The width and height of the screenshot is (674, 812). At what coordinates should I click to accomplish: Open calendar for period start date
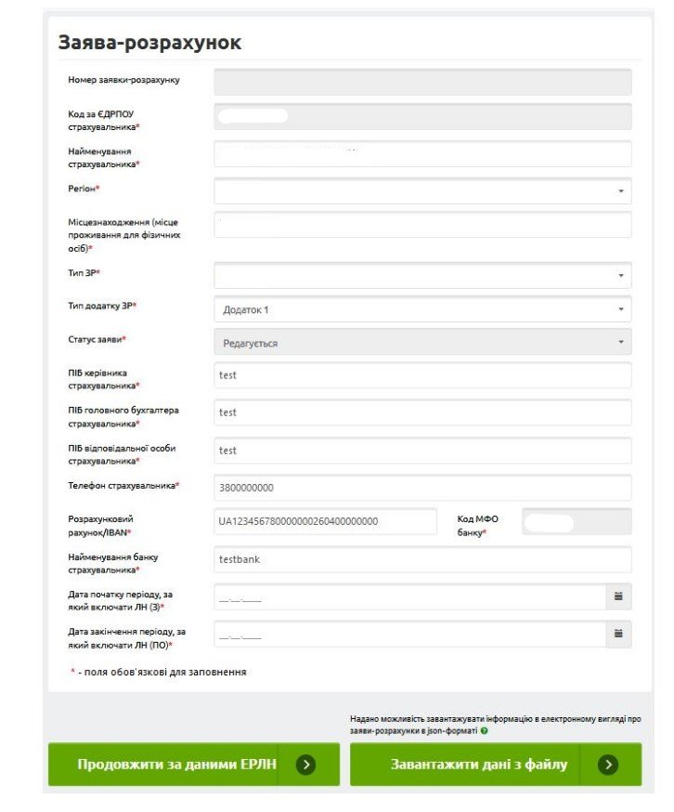pyautogui.click(x=618, y=597)
